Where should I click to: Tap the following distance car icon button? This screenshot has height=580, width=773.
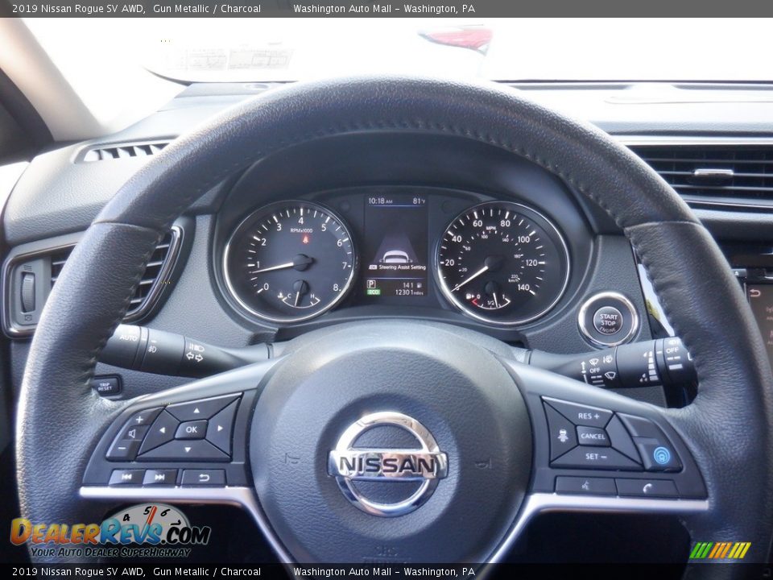click(x=562, y=436)
